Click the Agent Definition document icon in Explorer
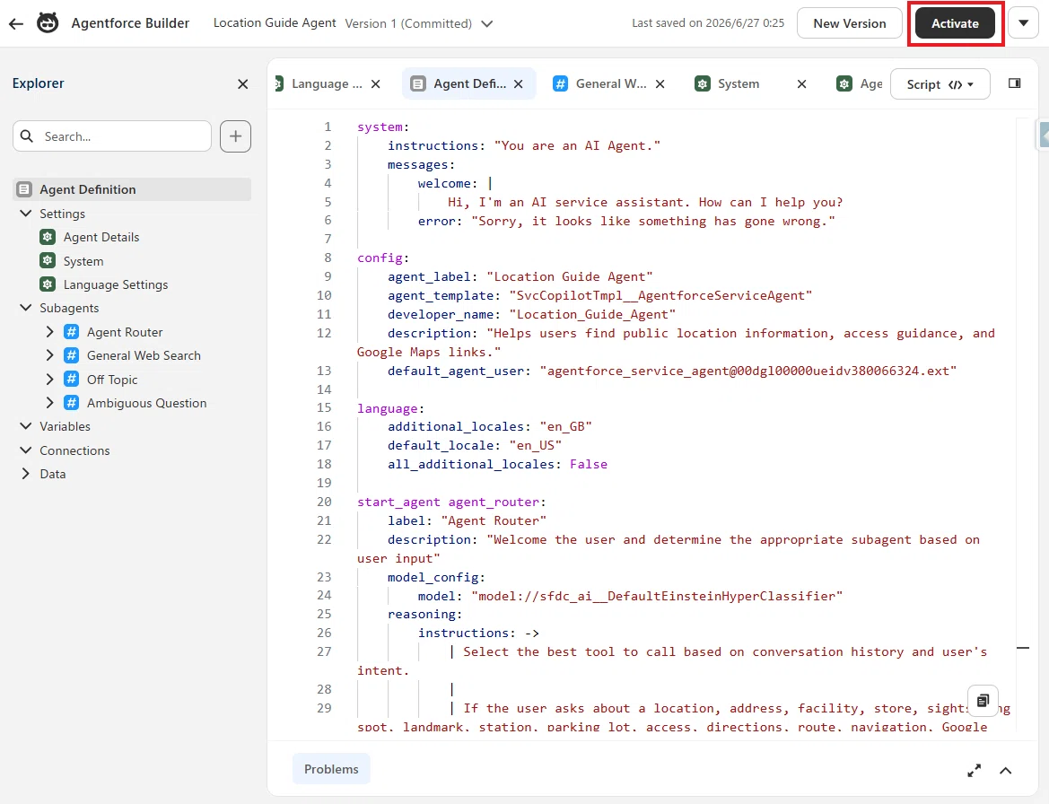The height and width of the screenshot is (804, 1049). (24, 189)
